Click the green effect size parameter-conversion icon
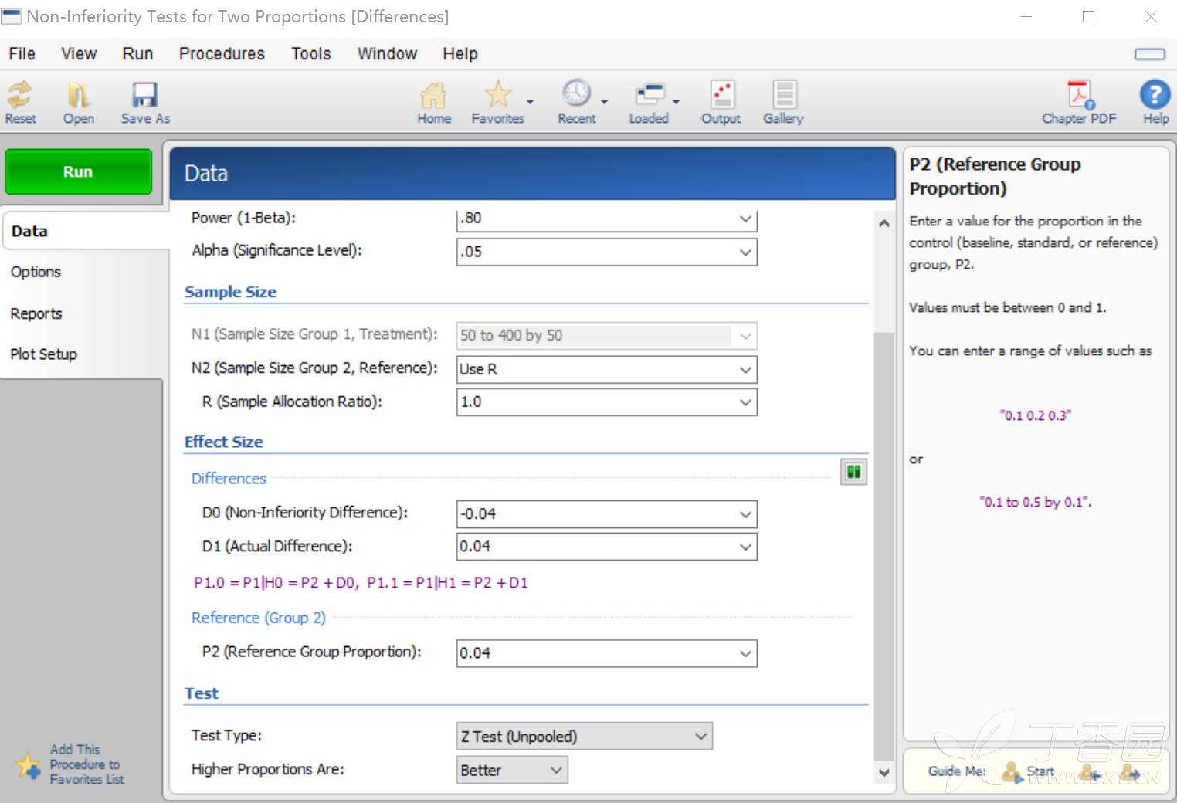This screenshot has height=803, width=1177. point(853,472)
